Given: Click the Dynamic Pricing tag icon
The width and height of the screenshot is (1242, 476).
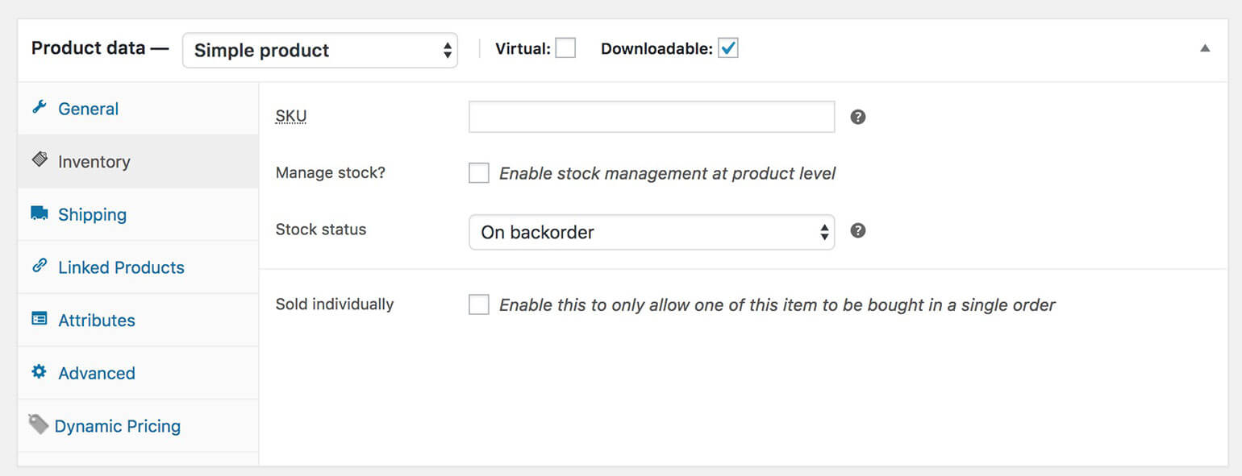Looking at the screenshot, I should pos(38,424).
